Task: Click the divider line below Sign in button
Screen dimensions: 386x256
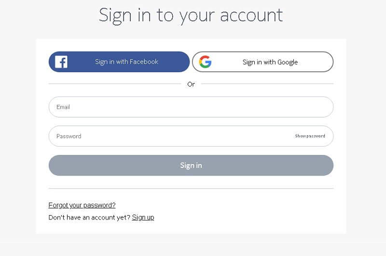Action: (191, 189)
